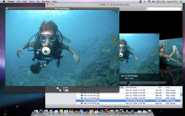This screenshot has height=116, width=185.
Task: Launch Dashboard from the Dock
Action: tap(41, 112)
